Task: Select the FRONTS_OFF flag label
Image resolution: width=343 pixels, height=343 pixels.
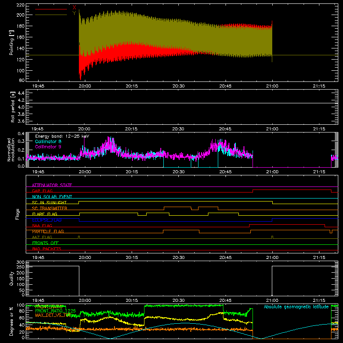Action: click(45, 243)
